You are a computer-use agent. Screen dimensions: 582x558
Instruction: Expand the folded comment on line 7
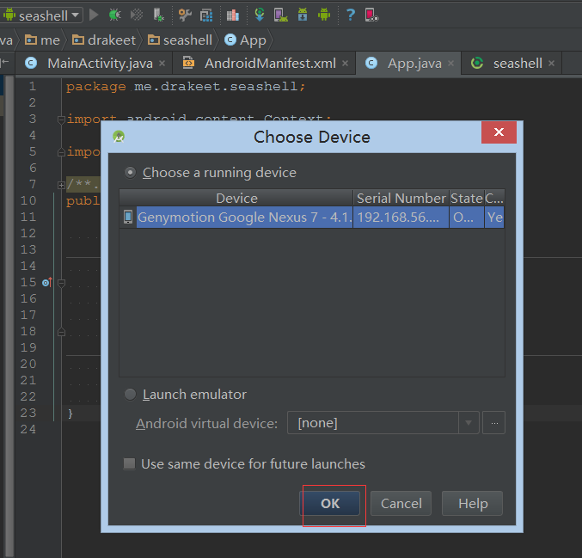[62, 185]
